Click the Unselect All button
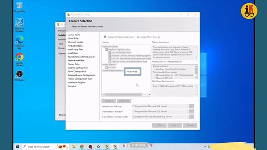 pyautogui.click(x=124, y=101)
